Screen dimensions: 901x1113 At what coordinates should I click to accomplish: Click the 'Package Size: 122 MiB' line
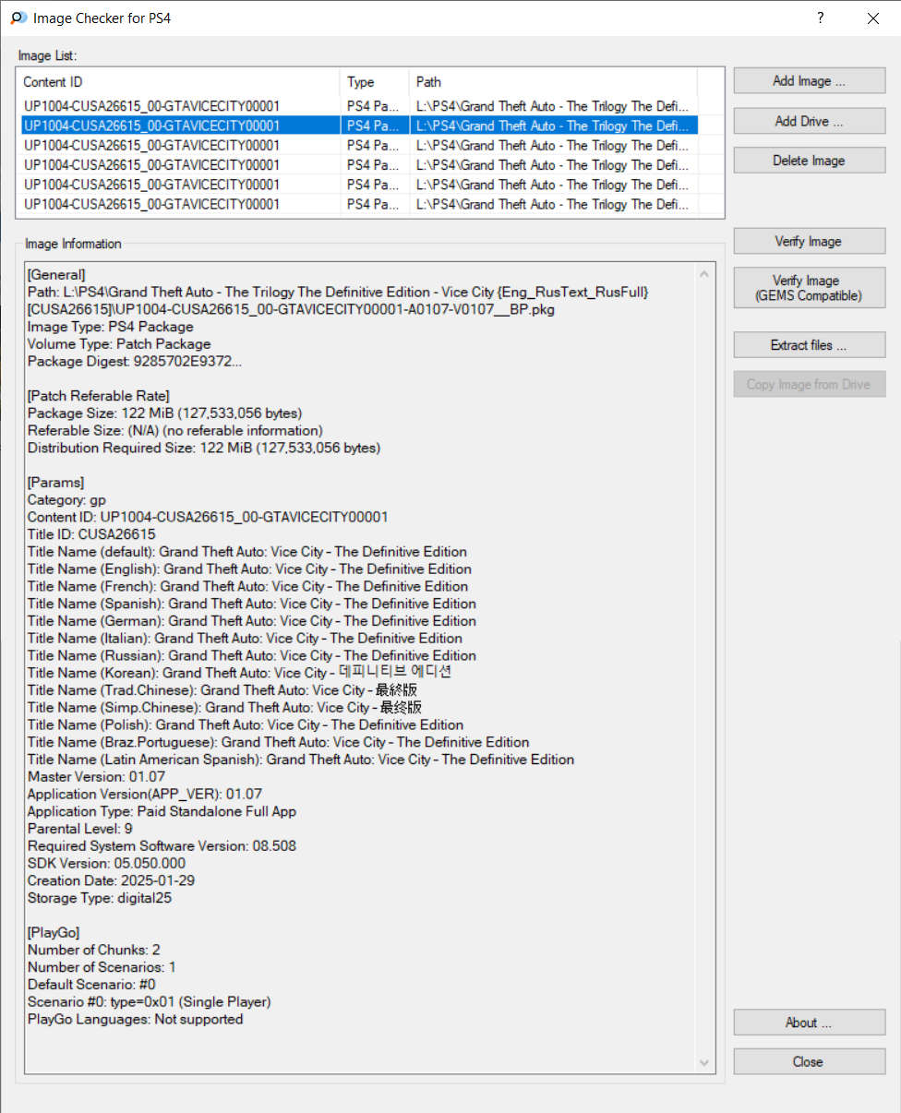pyautogui.click(x=164, y=413)
